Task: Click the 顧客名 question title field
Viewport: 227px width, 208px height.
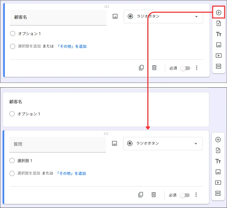Action: point(58,17)
